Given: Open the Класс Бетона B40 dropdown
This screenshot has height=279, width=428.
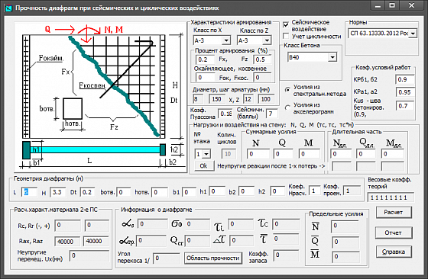Looking at the screenshot, I should (332, 57).
